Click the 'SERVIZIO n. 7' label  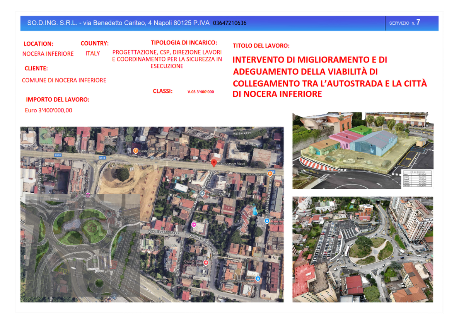pyautogui.click(x=404, y=22)
